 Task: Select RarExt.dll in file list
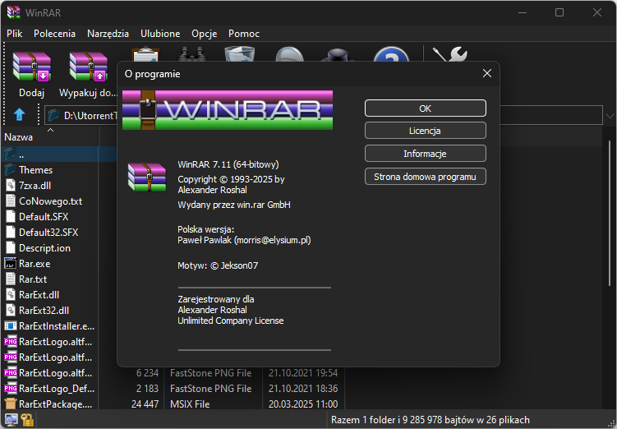click(39, 295)
